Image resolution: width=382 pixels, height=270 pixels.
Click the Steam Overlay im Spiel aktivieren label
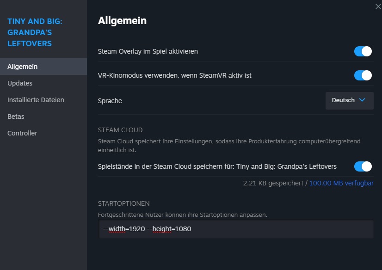point(148,51)
